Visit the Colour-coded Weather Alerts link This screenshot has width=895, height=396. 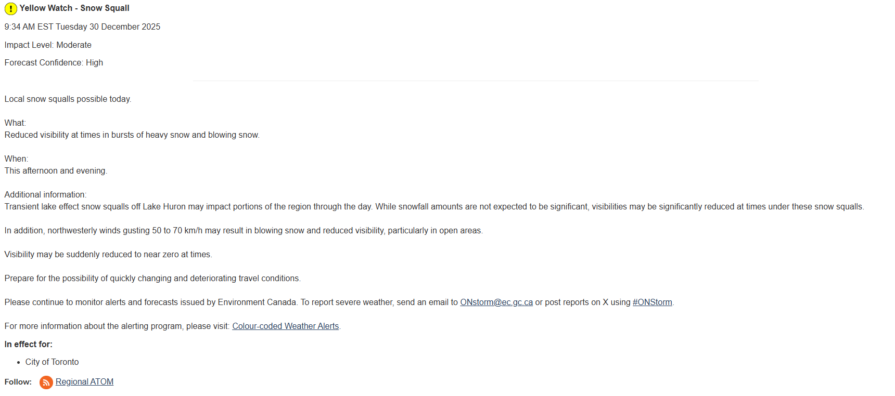click(x=285, y=326)
